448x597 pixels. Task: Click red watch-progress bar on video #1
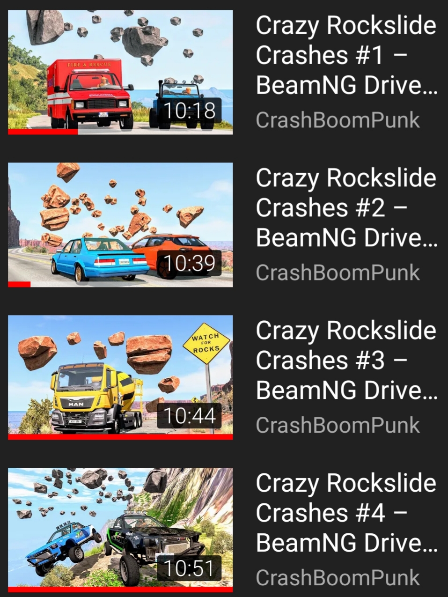43,132
